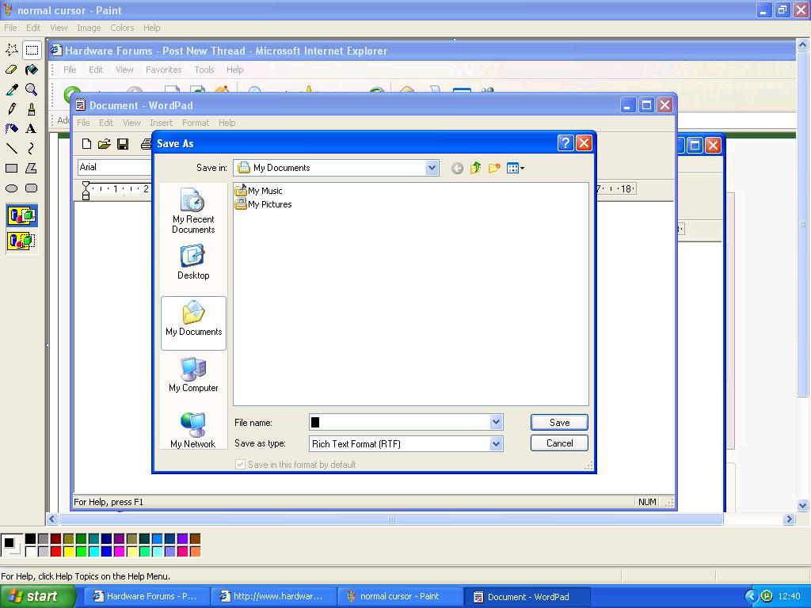This screenshot has height=608, width=811.
Task: Choose the Magnifier tool in Paint
Action: pos(32,89)
